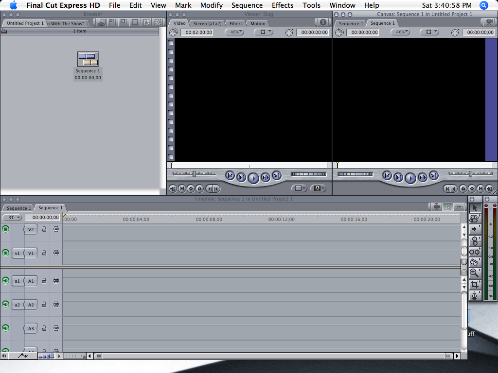Screen dimensions: 498x373
Task: Select the Slip tool
Action: tap(475, 252)
